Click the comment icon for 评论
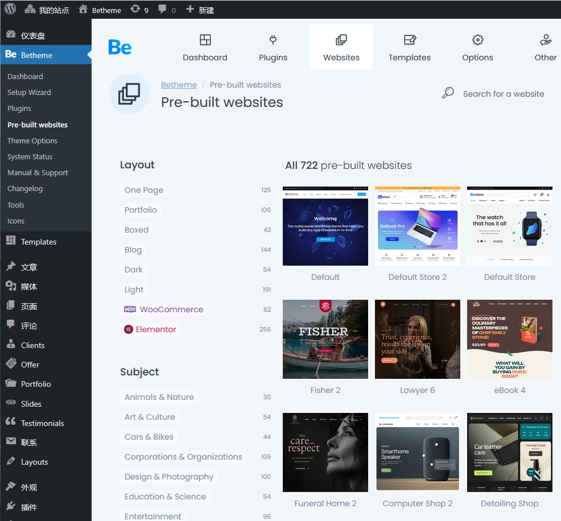Screen dimensions: 561x521 point(11,324)
